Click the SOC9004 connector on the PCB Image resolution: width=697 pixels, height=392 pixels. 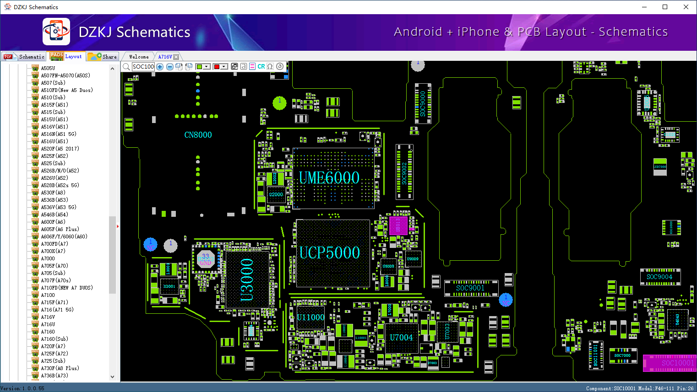pos(660,276)
